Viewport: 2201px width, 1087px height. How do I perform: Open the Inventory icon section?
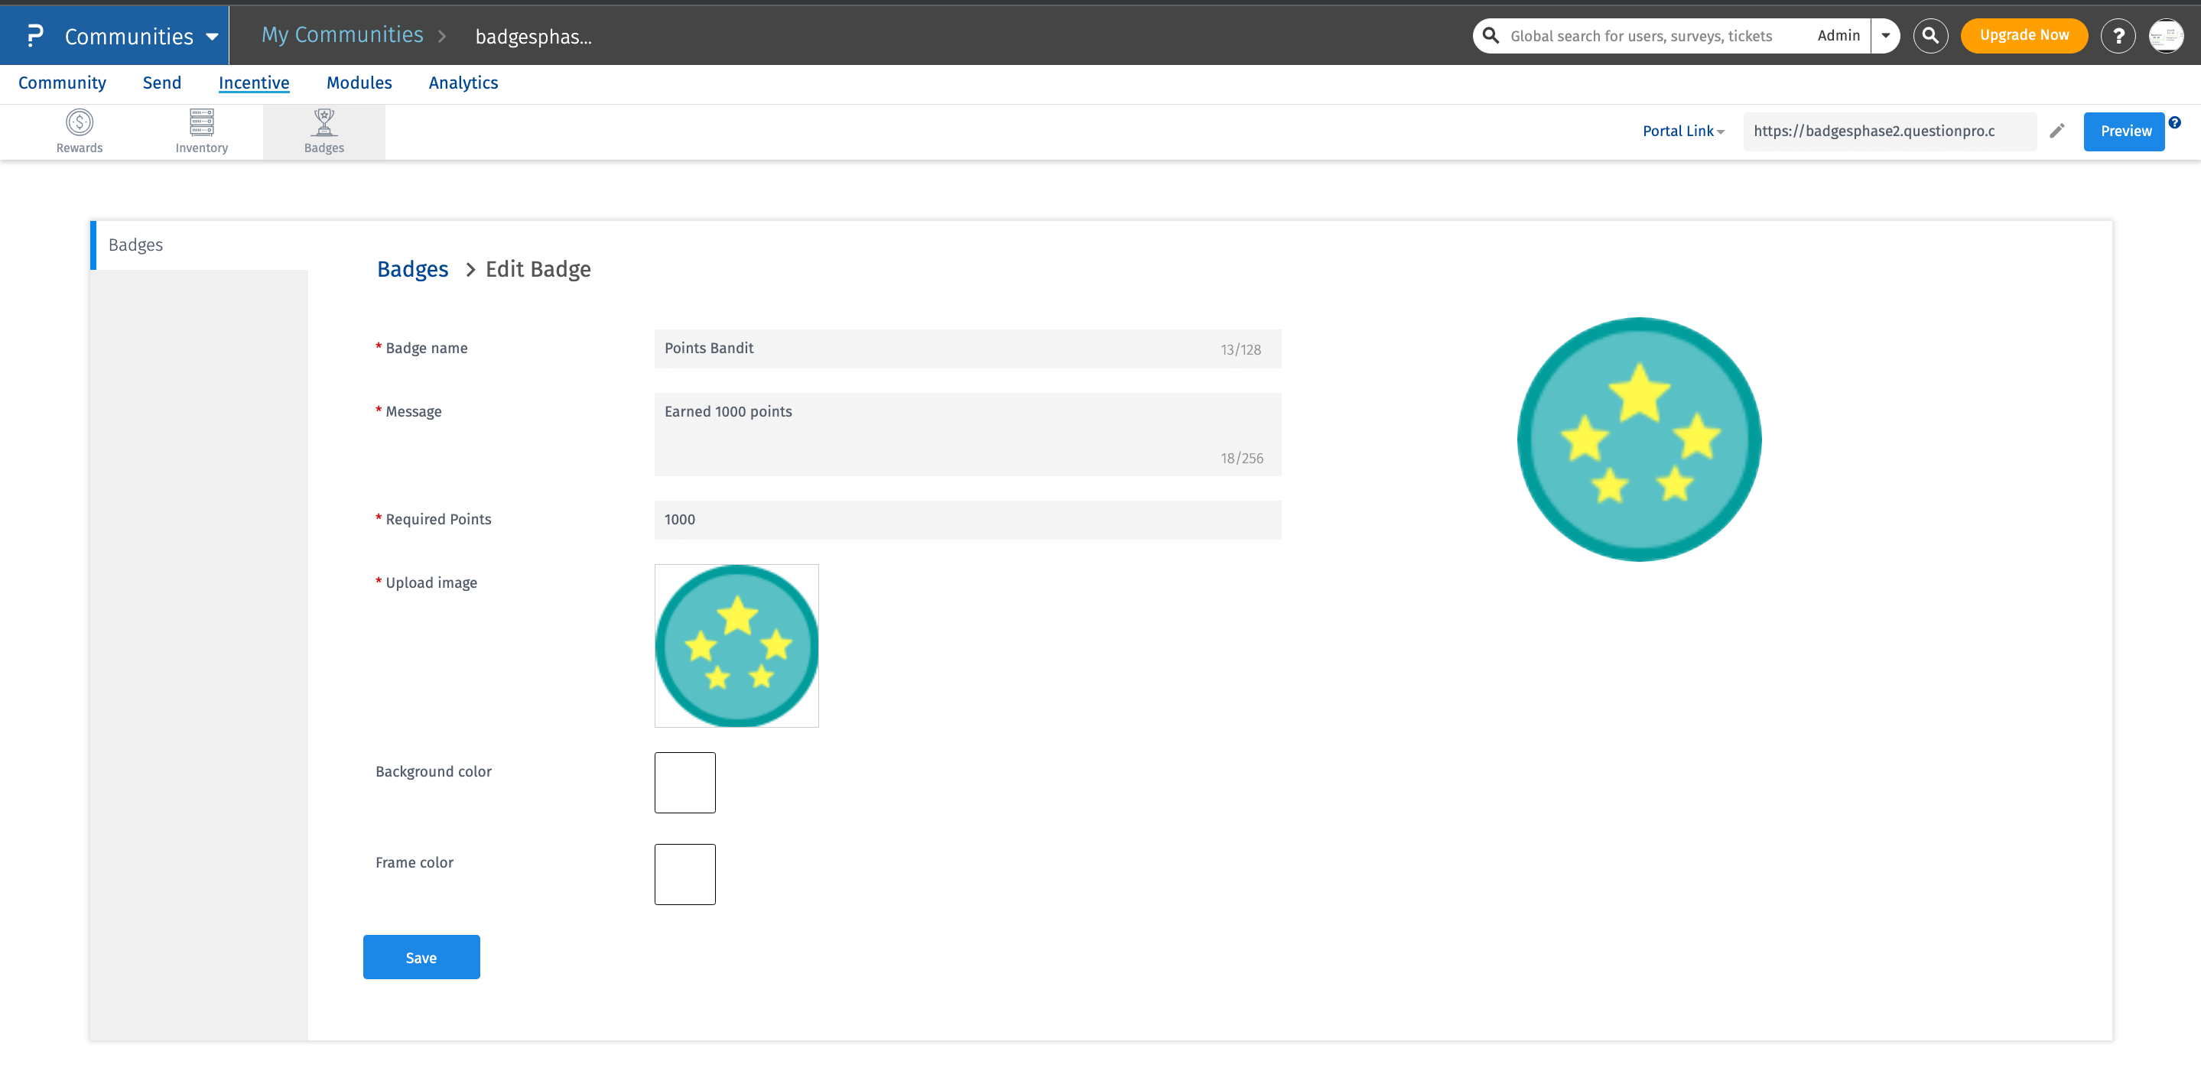point(202,131)
